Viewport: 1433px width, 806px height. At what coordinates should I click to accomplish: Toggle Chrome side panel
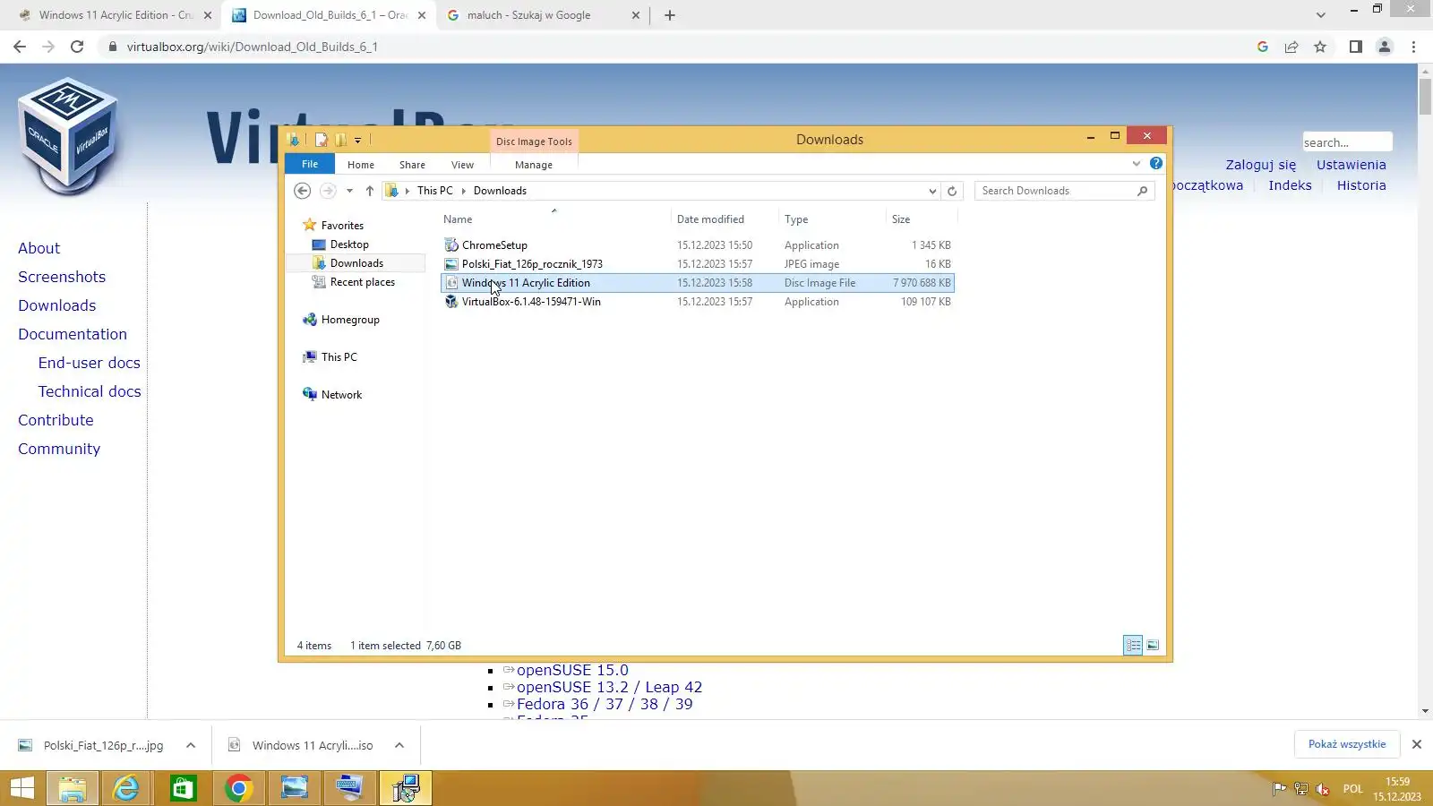1356,47
